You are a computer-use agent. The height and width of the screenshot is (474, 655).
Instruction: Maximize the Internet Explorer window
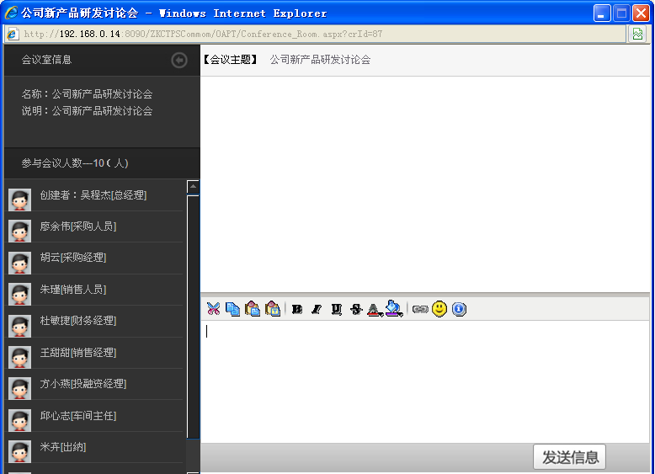tap(621, 13)
